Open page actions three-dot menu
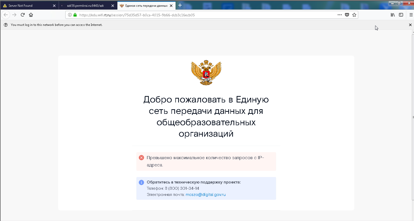414x221 pixels. tap(339, 15)
